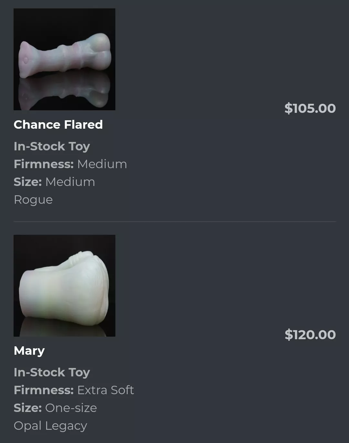Click the $120.00 price
Screen dimensions: 349x443
click(x=310, y=335)
